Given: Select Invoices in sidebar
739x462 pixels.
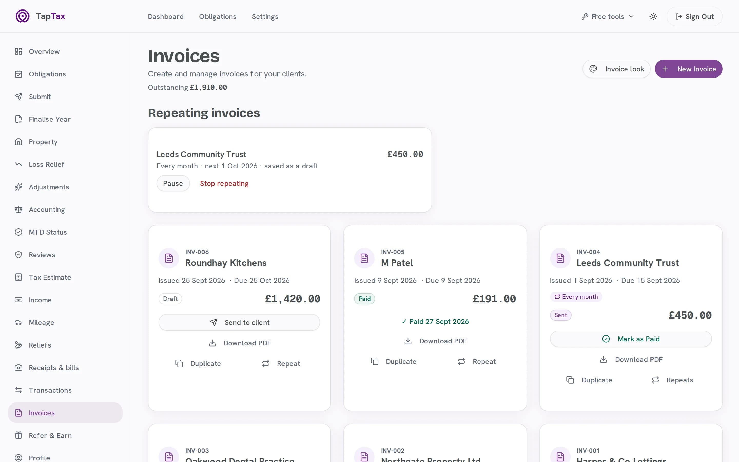Looking at the screenshot, I should point(65,413).
